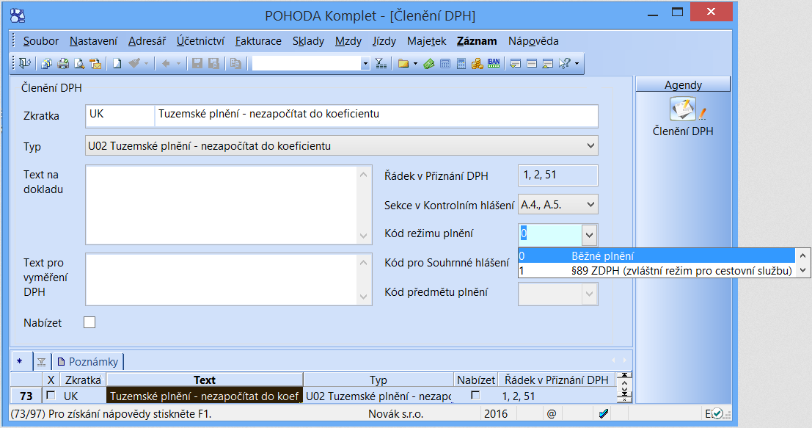This screenshot has height=428, width=812.
Task: Toggle Nabízet checkbox in table row
Action: (x=475, y=396)
